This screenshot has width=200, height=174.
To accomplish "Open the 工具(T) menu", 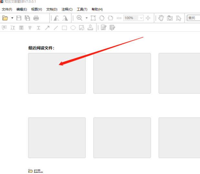I will 82,9.
